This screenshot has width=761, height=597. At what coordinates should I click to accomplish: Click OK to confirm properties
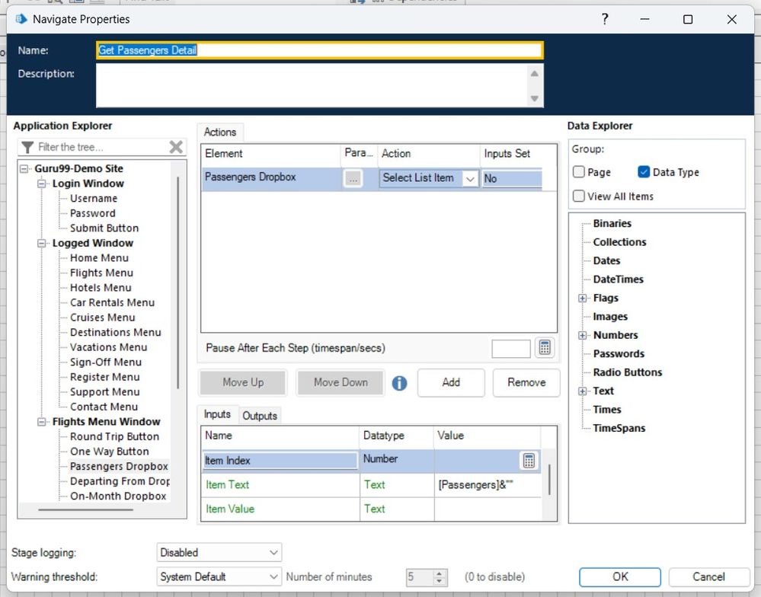pos(620,576)
